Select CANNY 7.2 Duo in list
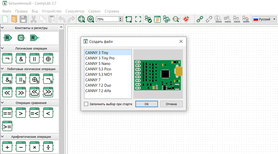 (x=108, y=85)
